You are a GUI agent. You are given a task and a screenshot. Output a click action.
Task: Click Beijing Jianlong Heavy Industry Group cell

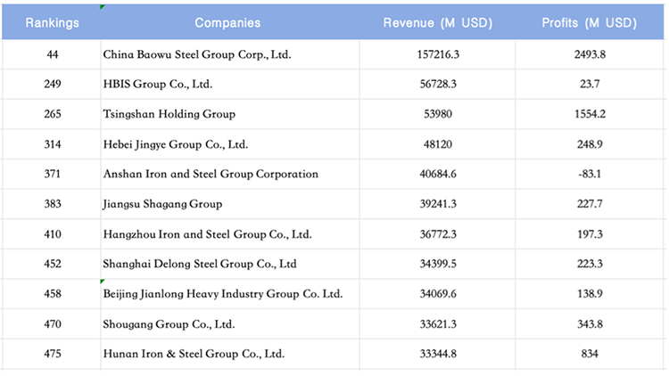pos(230,294)
